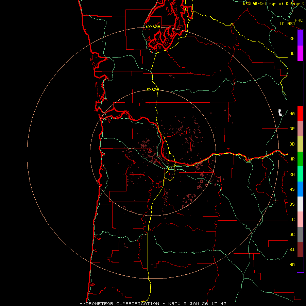Click the black ND legend swatch

click(300, 265)
